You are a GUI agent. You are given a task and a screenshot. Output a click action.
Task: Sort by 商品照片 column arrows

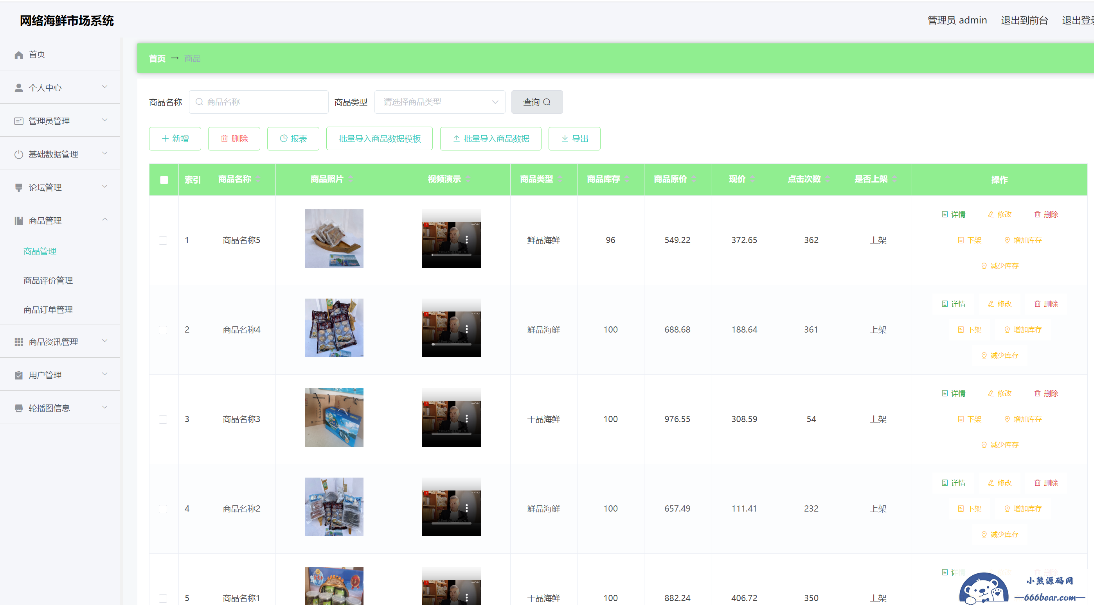pyautogui.click(x=350, y=179)
